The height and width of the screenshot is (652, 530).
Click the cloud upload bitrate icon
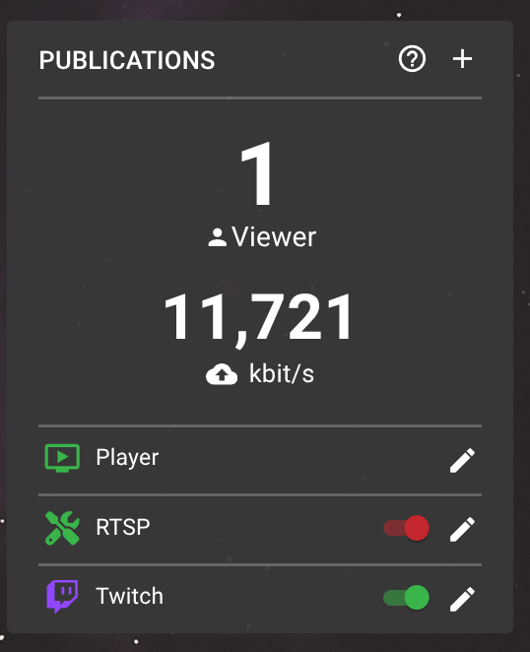coord(222,374)
